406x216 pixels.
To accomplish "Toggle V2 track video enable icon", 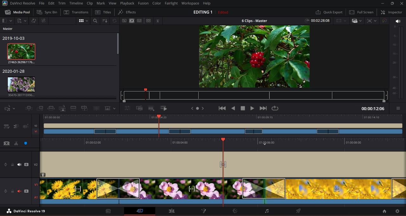I will pos(26,165).
